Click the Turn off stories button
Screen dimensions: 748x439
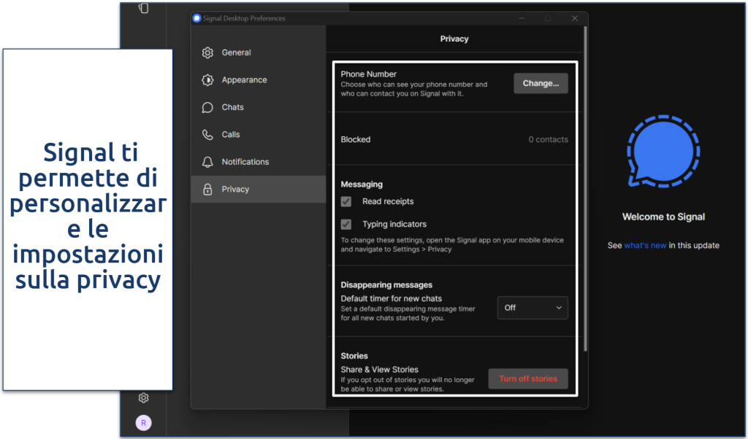pyautogui.click(x=527, y=378)
